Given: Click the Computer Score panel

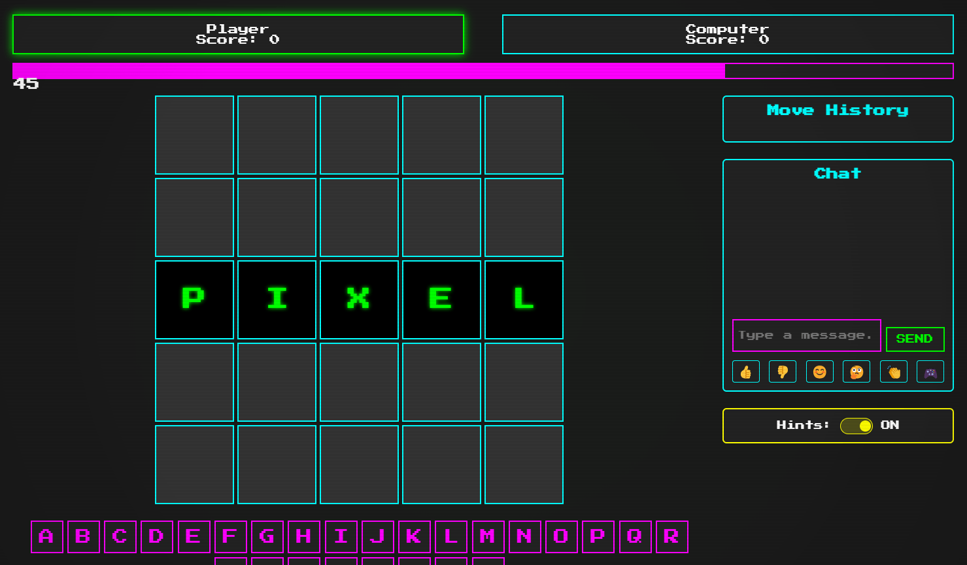Looking at the screenshot, I should click(728, 34).
